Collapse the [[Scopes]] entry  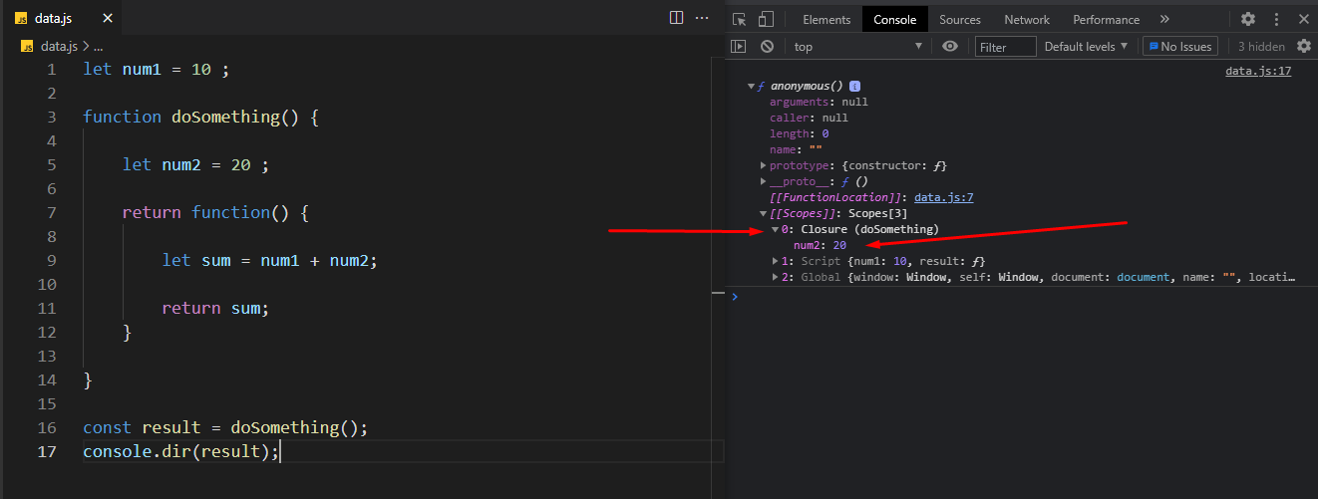(765, 213)
